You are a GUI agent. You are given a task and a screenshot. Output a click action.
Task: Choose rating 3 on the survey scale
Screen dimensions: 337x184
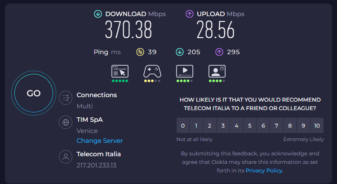coord(223,126)
